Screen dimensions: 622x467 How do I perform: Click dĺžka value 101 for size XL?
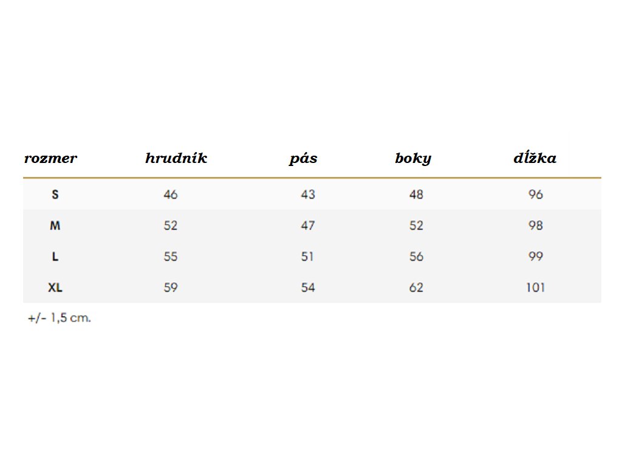pyautogui.click(x=536, y=288)
